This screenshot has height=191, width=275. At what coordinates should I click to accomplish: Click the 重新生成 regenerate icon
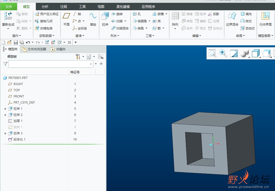tap(8, 16)
